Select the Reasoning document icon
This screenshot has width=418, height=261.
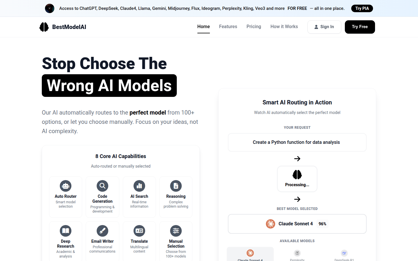pyautogui.click(x=176, y=186)
